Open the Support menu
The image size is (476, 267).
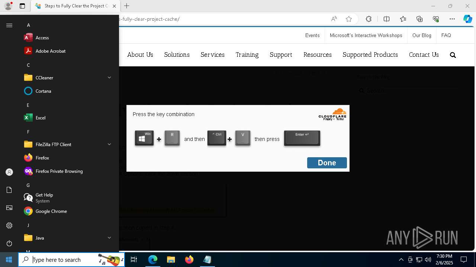click(281, 55)
